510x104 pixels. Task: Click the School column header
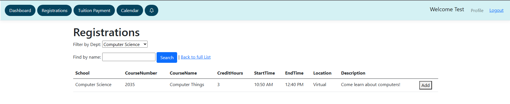pyautogui.click(x=82, y=73)
